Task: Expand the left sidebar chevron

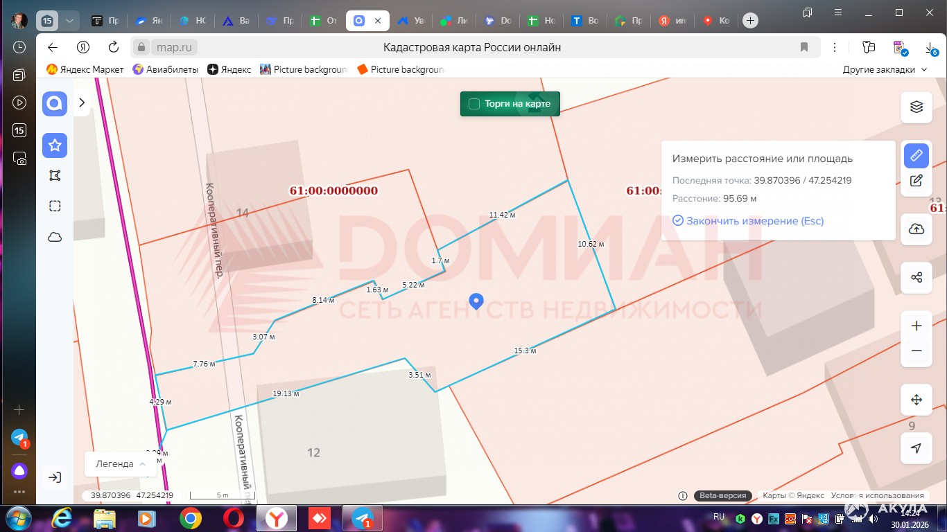Action: pyautogui.click(x=82, y=103)
